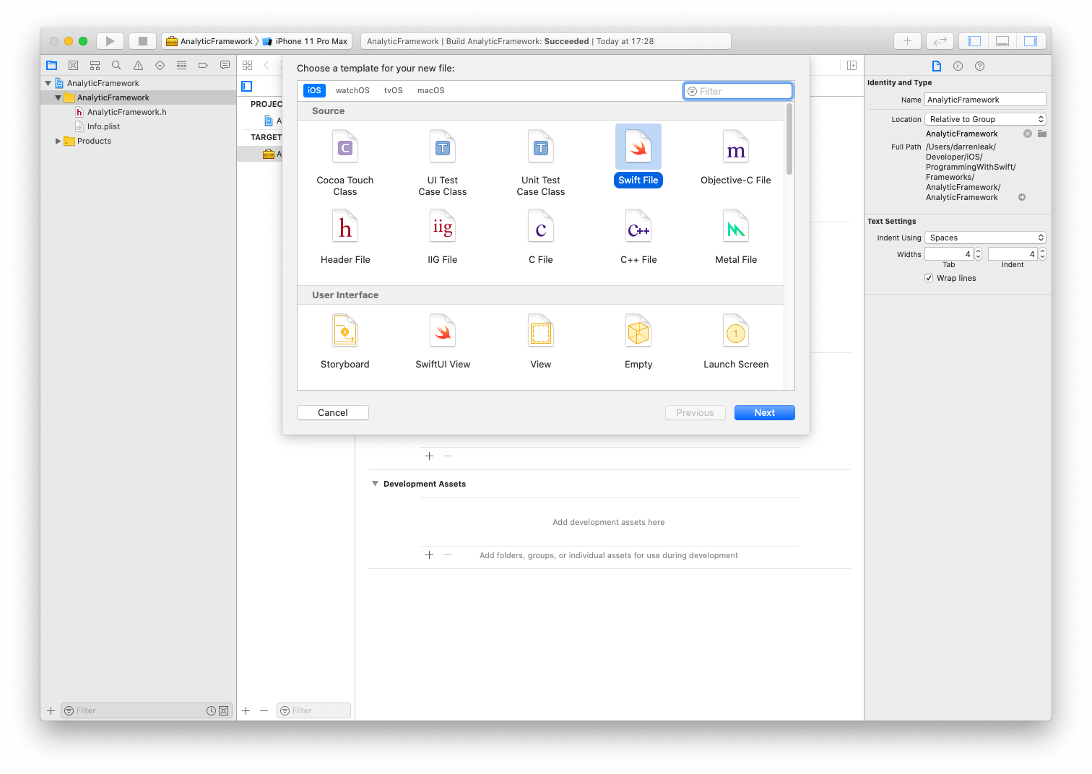Screen dimensions: 1092x774
Task: Focus the template Filter search field
Action: tap(738, 91)
